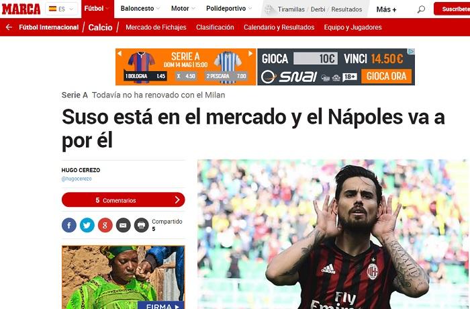This screenshot has height=309, width=470.
Task: Go back with the left arrow icon
Action: [x=9, y=28]
